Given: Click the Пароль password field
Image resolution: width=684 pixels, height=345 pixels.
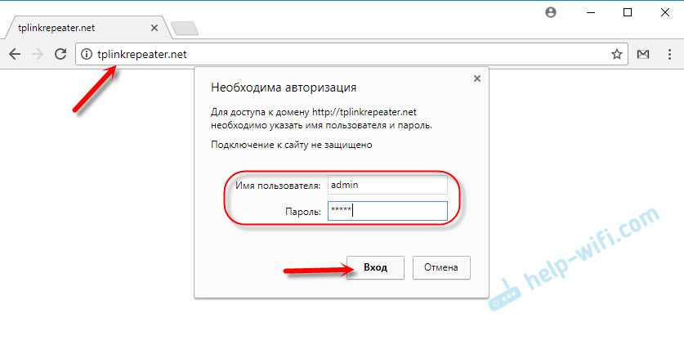Looking at the screenshot, I should pos(387,211).
